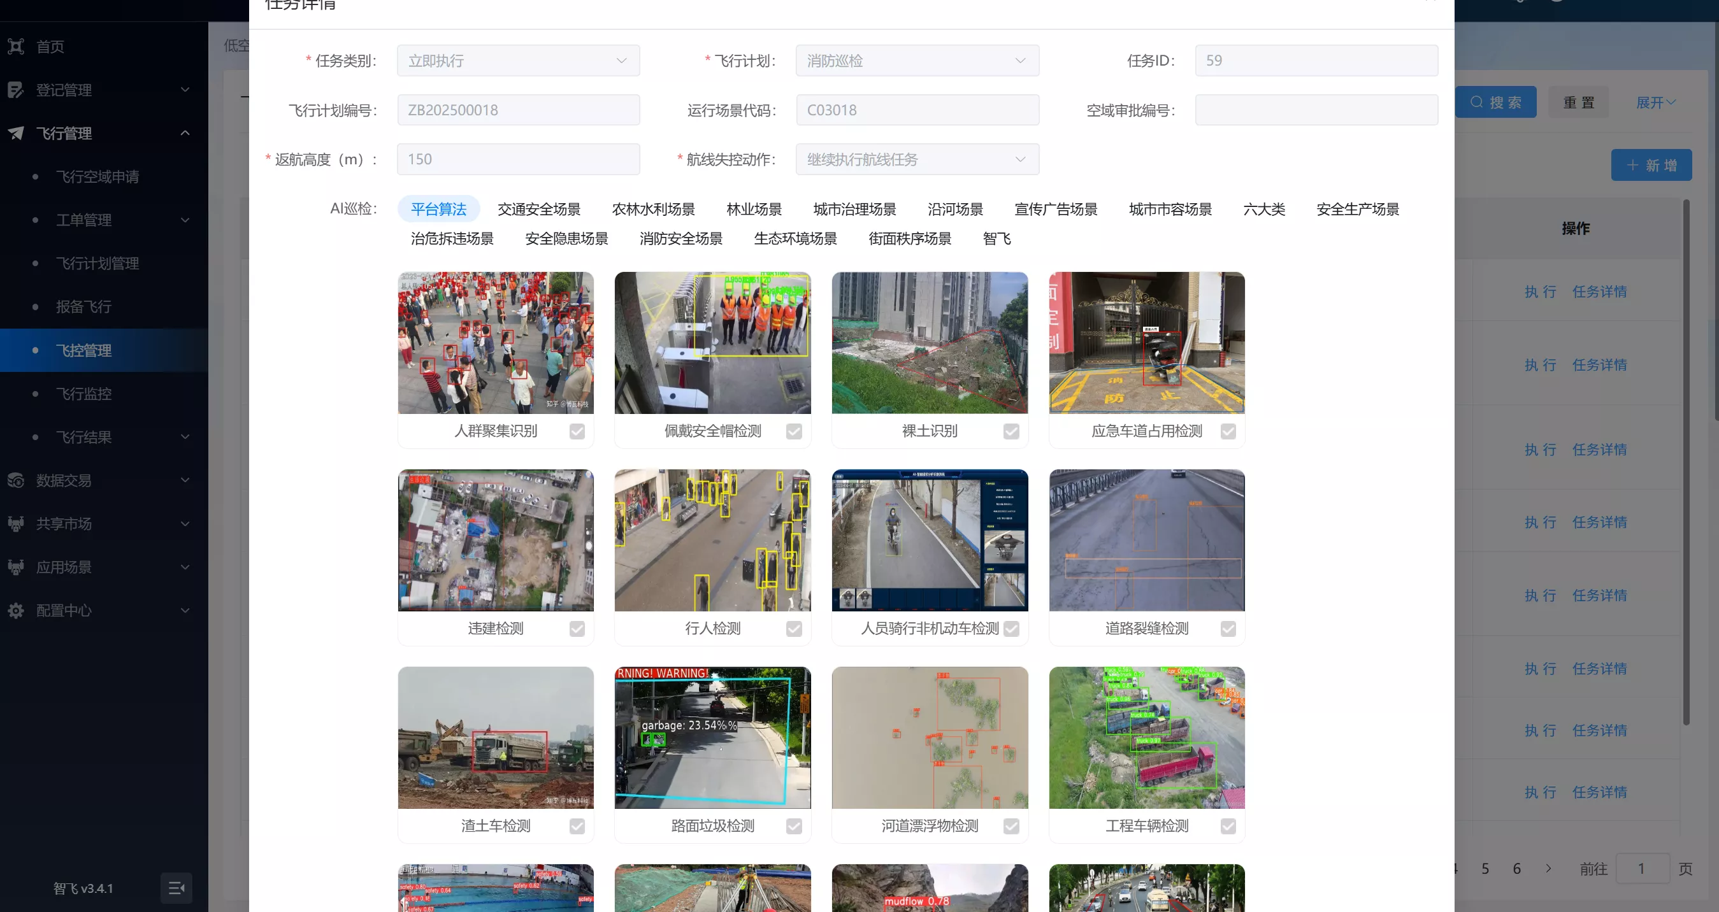The height and width of the screenshot is (912, 1719).
Task: Toggle the 行人检测 checkbox
Action: click(794, 629)
